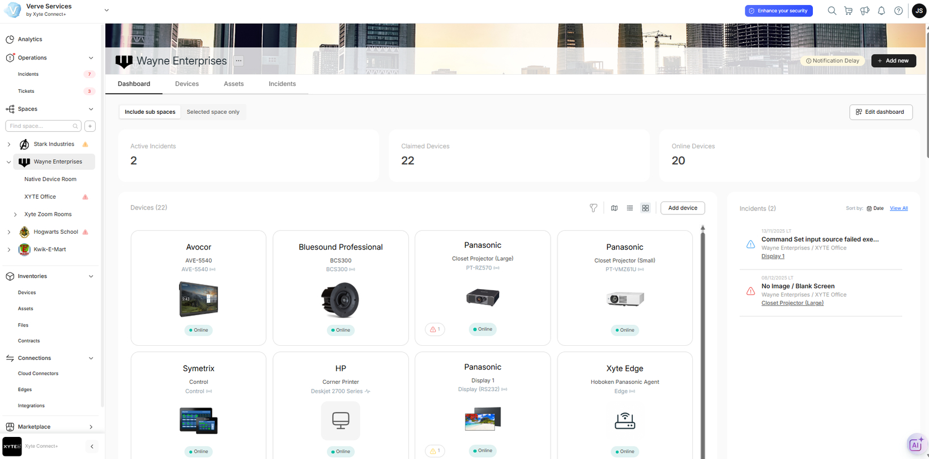Click the add space plus icon
This screenshot has width=929, height=459.
coord(90,126)
